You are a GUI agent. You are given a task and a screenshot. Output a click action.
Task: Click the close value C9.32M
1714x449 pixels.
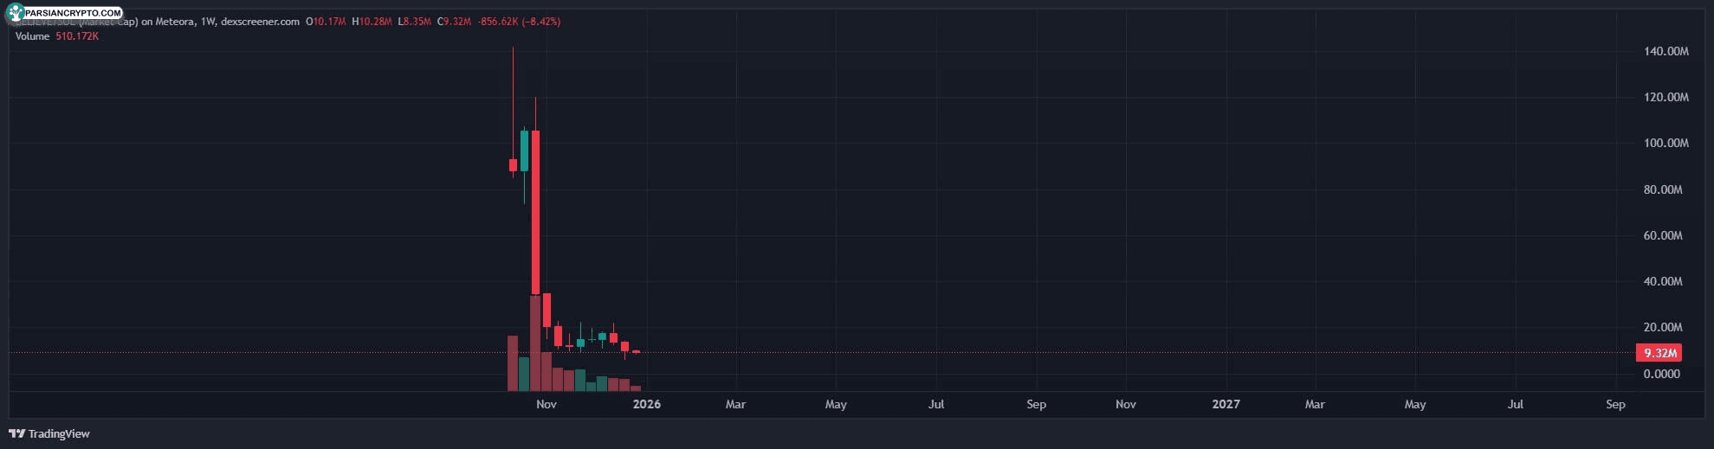[455, 22]
